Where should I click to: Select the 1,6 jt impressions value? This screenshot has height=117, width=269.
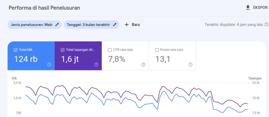[70, 59]
